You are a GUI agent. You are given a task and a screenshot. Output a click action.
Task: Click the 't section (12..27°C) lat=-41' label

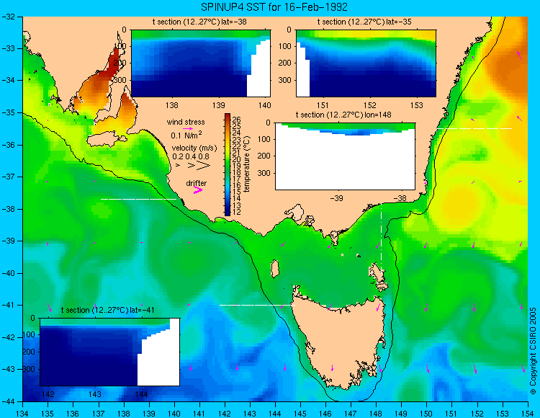(x=107, y=310)
